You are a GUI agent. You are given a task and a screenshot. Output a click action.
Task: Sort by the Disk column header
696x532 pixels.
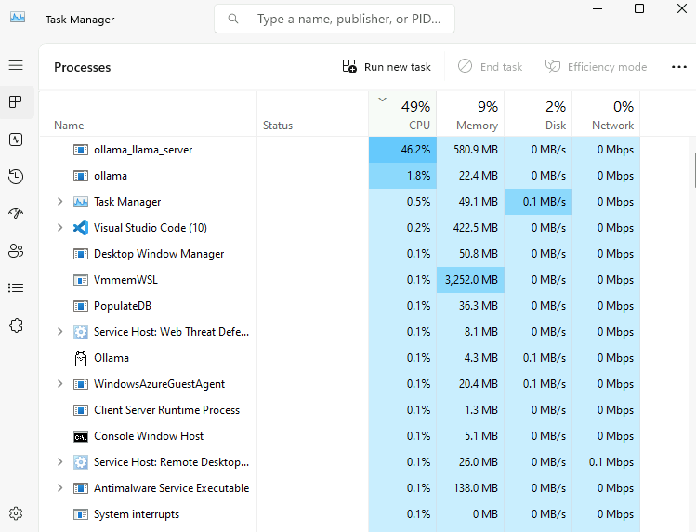point(538,113)
